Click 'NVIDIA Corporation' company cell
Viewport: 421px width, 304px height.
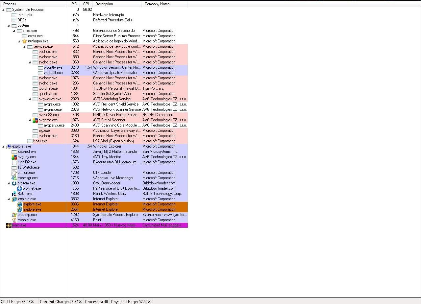coord(158,115)
